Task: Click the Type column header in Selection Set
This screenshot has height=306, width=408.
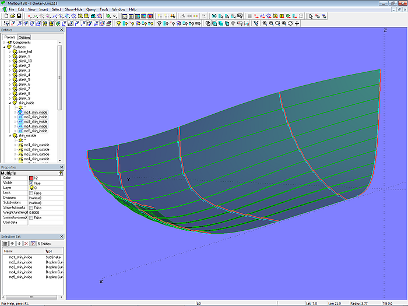Action: tap(49, 251)
